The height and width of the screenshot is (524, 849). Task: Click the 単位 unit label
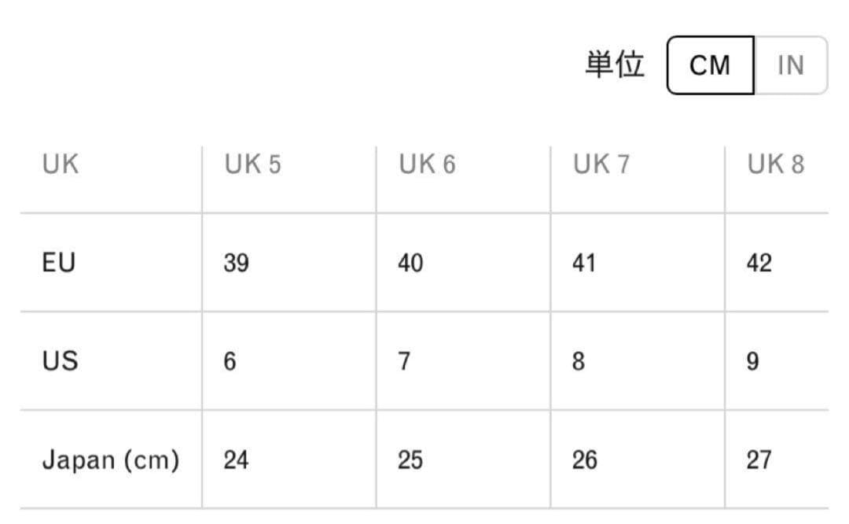(614, 65)
